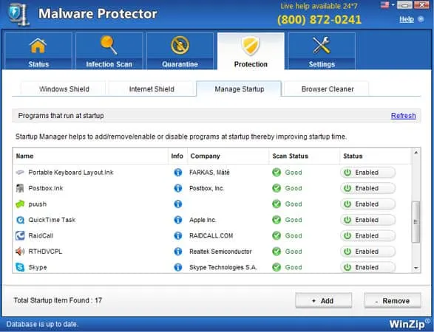Screen dimensions: 434x332
Task: Sort by Scan Status column header
Action: pyautogui.click(x=304, y=156)
